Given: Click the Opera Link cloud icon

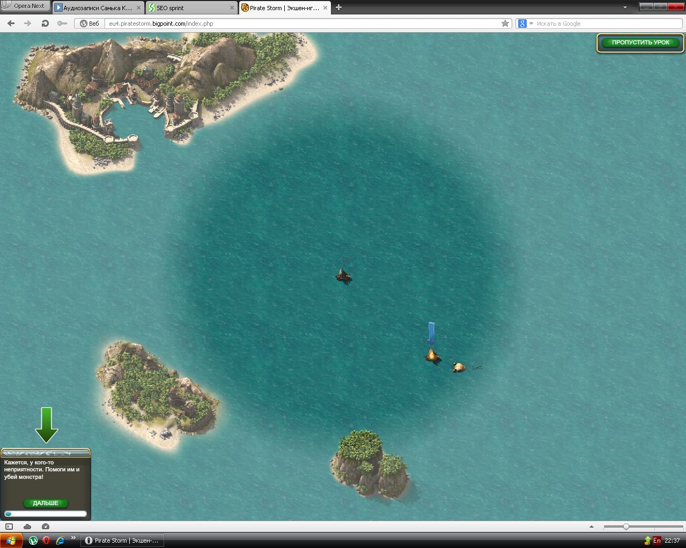Looking at the screenshot, I should (27, 527).
